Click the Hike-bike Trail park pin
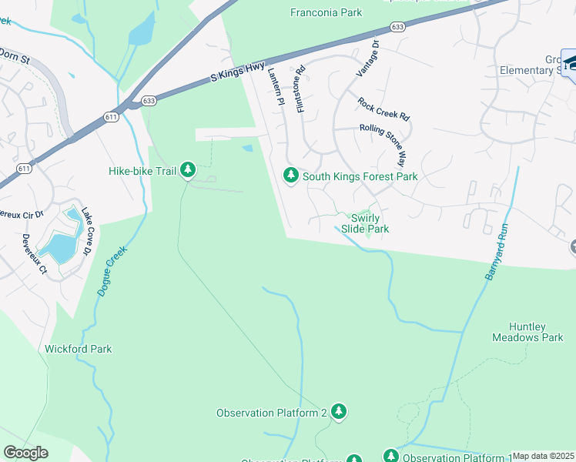 [x=188, y=170]
